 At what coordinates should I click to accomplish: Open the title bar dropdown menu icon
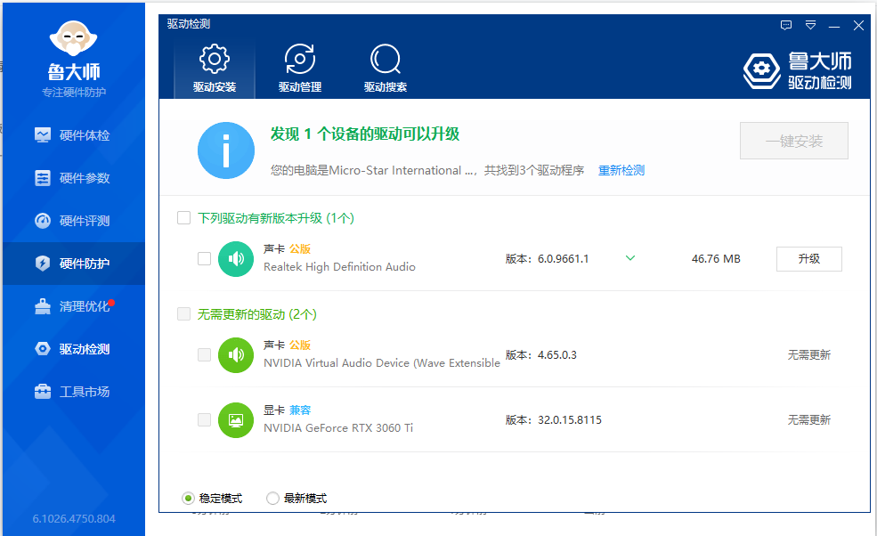pos(810,25)
